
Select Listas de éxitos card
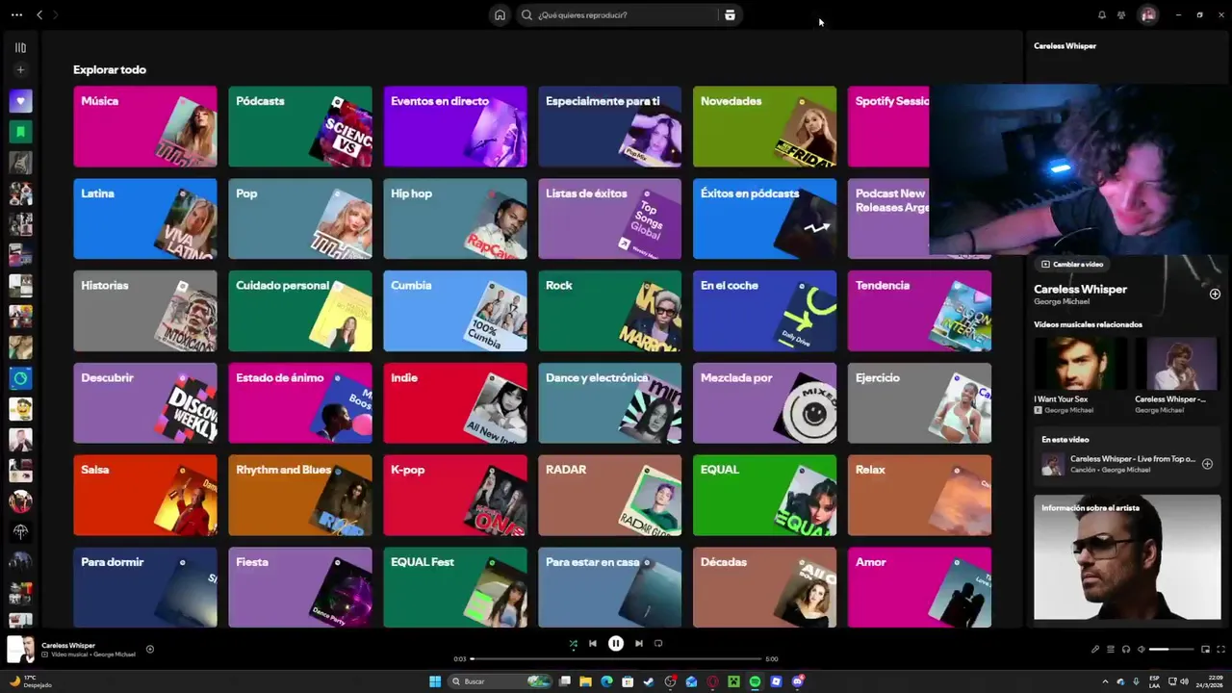click(x=610, y=218)
